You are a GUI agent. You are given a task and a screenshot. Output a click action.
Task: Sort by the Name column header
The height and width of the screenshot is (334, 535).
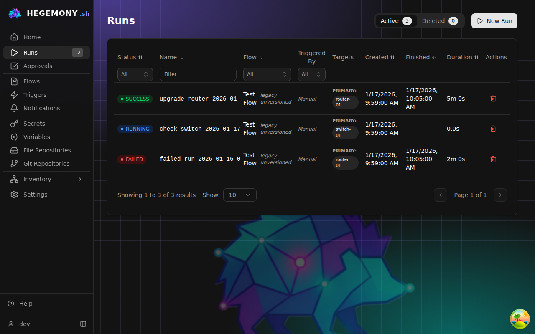(171, 57)
